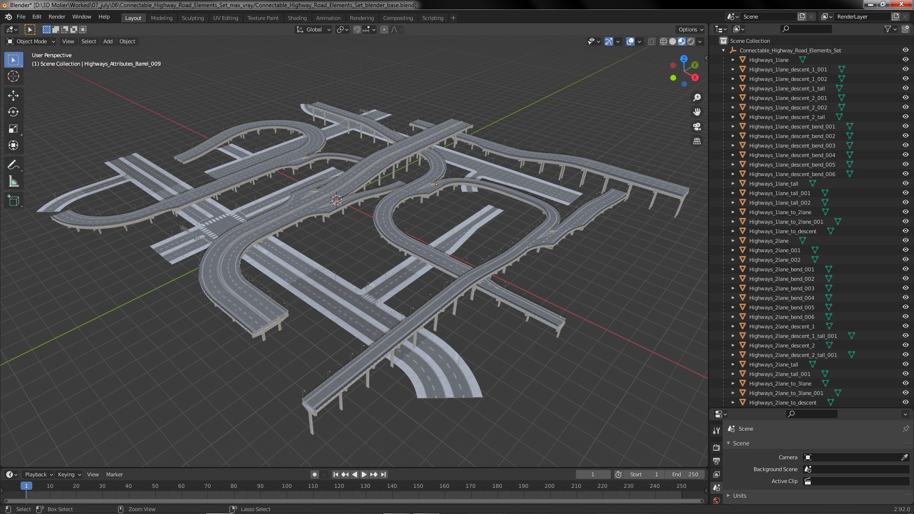
Task: Activate the Rotate tool
Action: [x=13, y=112]
